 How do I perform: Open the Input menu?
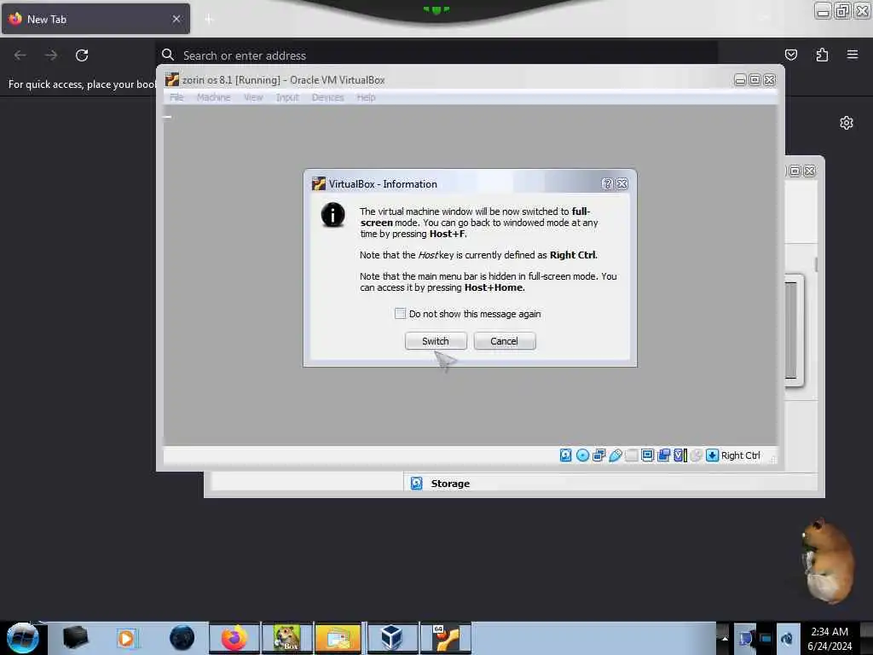click(287, 97)
